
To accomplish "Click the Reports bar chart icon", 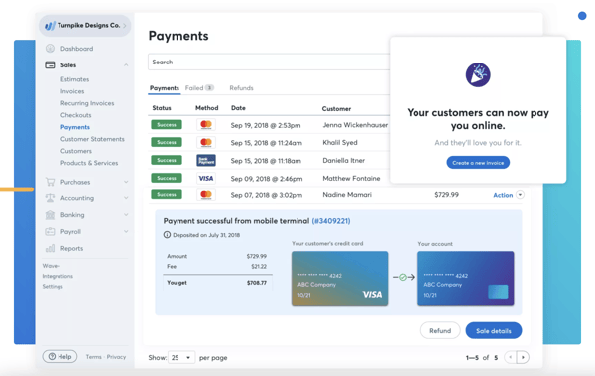I will pyautogui.click(x=50, y=248).
